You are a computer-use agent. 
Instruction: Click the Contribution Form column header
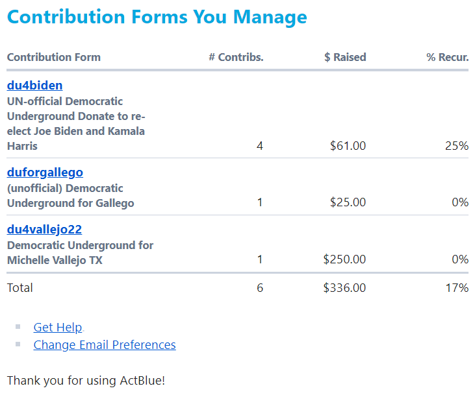click(54, 57)
